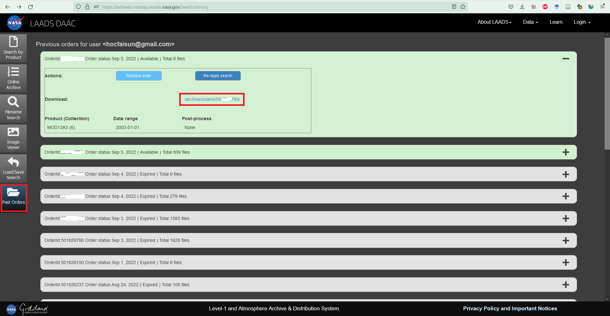The width and height of the screenshot is (610, 316).
Task: Open the Image Viewer sidebar icon
Action: click(13, 138)
